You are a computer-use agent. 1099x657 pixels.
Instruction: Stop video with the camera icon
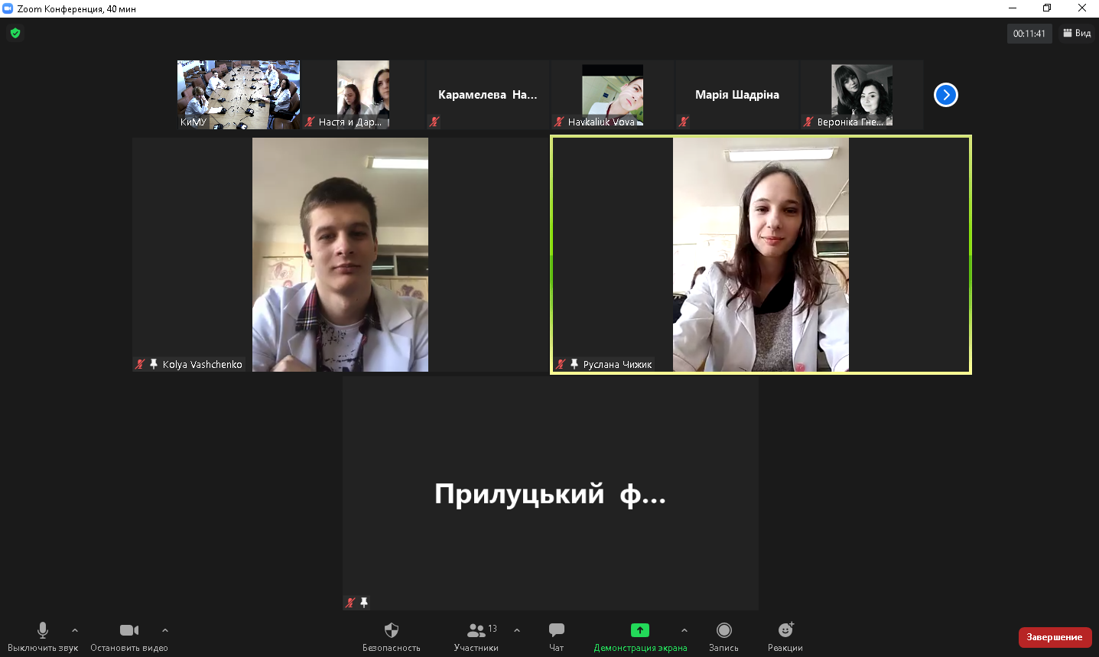[129, 630]
